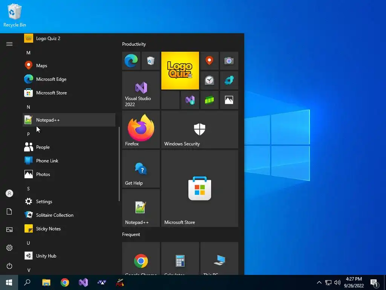Open Logo Quiz 2 in the app list
386x290 pixels.
[69, 39]
